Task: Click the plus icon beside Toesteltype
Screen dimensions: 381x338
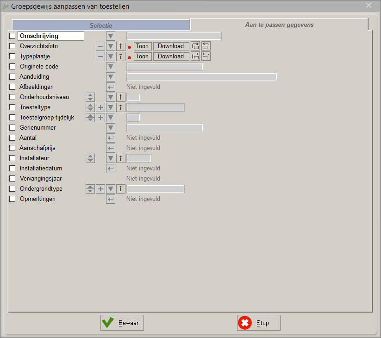Action: [100, 107]
